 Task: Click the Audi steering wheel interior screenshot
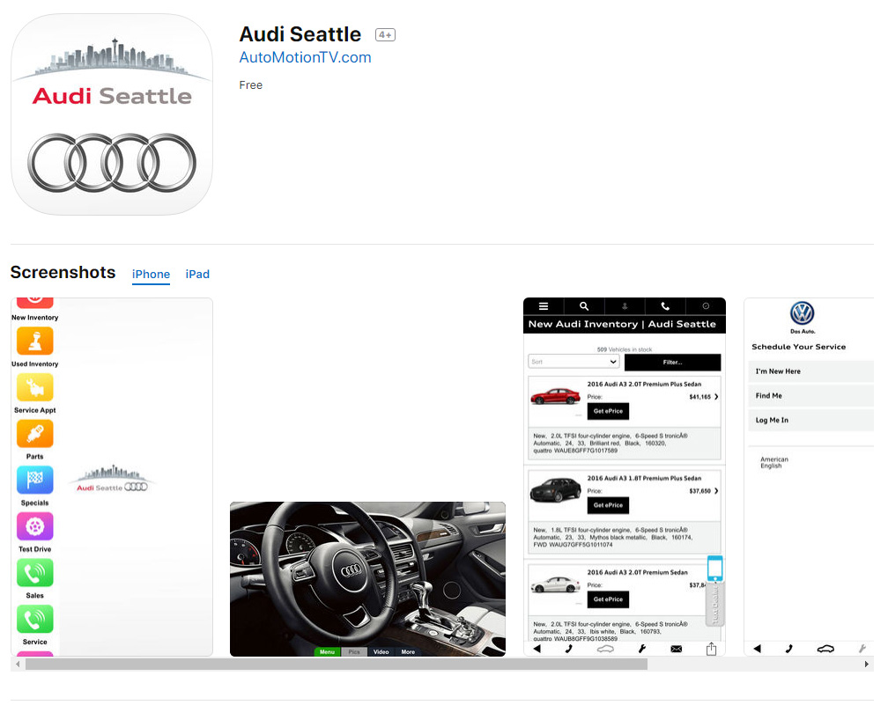(x=367, y=579)
